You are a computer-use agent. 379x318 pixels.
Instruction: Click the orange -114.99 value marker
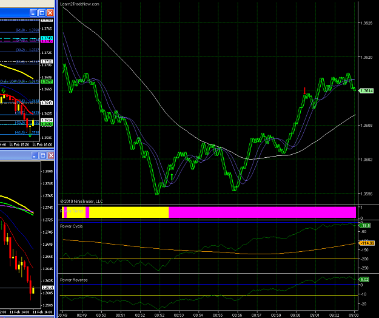[367, 243]
